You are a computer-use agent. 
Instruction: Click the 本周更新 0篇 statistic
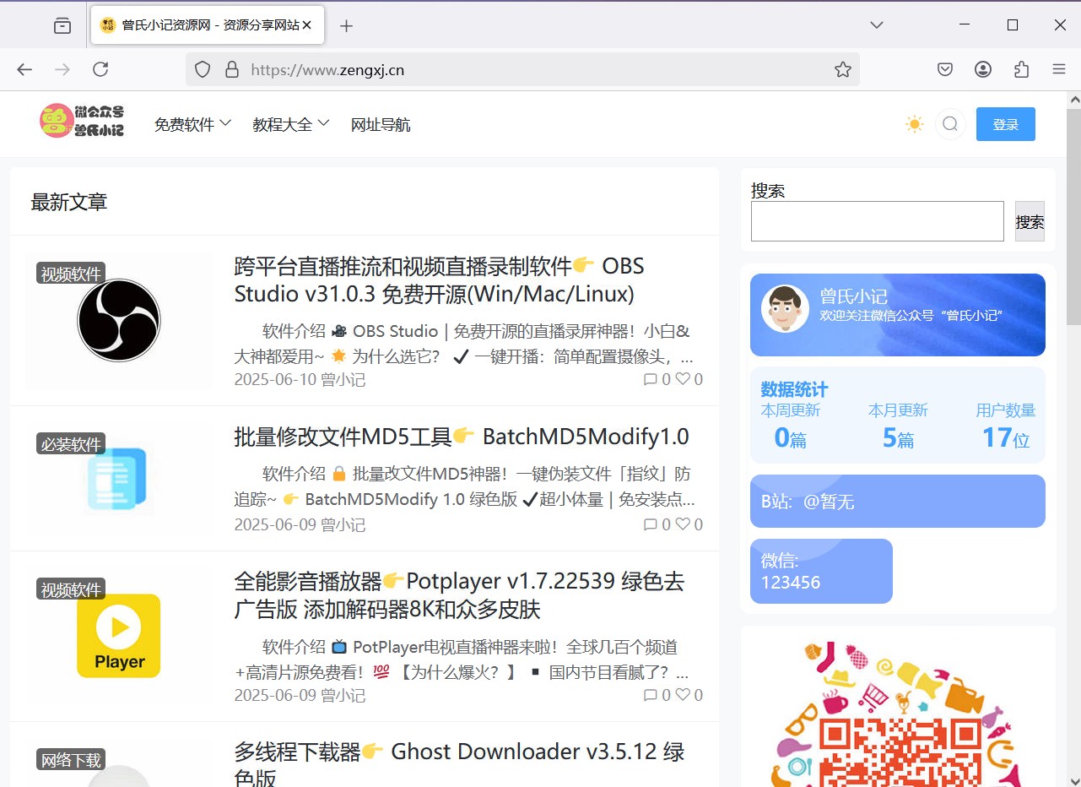(x=791, y=426)
